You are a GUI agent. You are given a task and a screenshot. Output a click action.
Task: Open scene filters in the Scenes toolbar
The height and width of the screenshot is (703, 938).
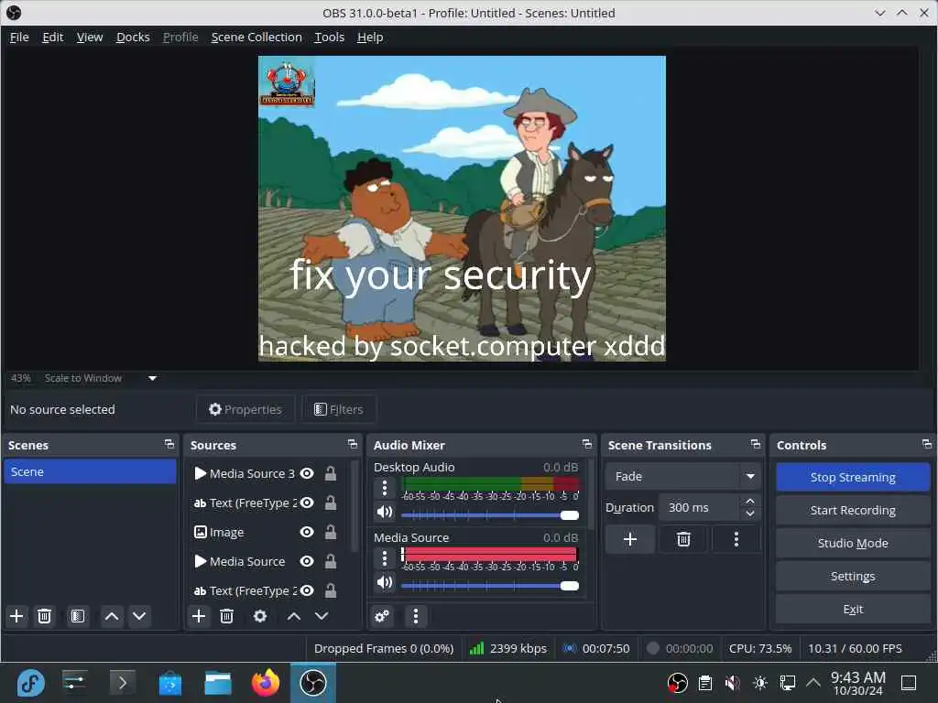[78, 616]
